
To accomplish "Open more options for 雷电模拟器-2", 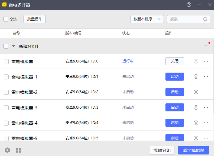I will click(206, 92).
